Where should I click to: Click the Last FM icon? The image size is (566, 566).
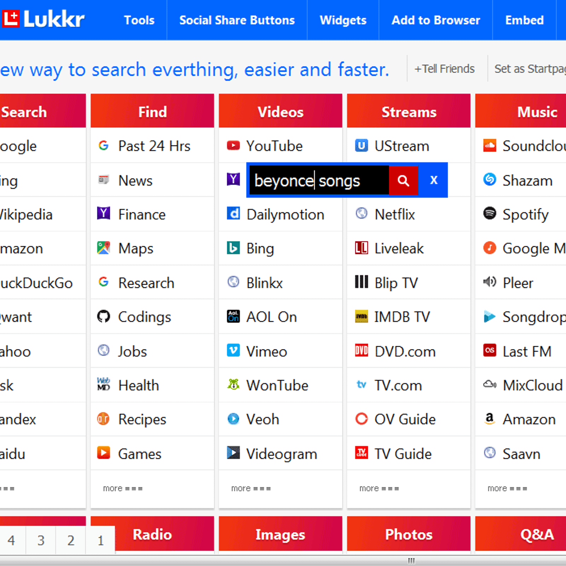point(490,351)
